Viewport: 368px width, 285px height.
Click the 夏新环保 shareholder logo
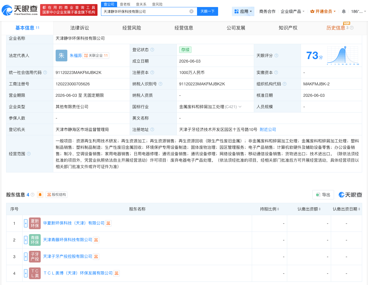click(x=35, y=223)
